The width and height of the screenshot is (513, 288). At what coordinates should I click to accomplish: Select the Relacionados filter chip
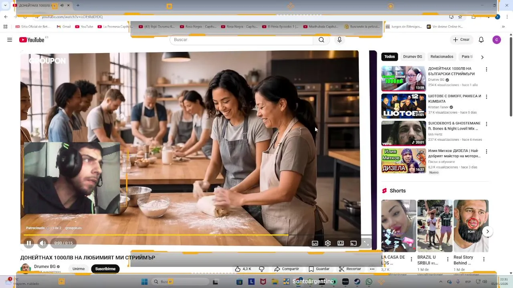(442, 57)
